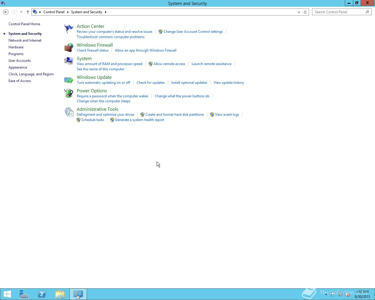Image resolution: width=375 pixels, height=300 pixels.
Task: Focus the Search Control Panel field
Action: pyautogui.click(x=339, y=12)
